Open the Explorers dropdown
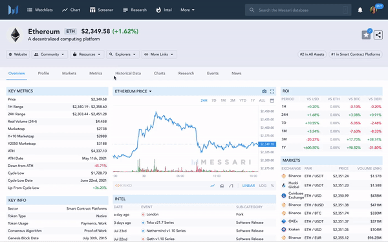 tap(123, 54)
